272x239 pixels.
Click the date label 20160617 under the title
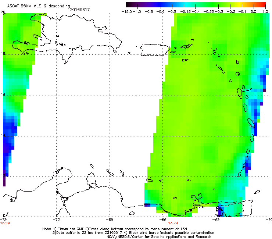point(80,10)
